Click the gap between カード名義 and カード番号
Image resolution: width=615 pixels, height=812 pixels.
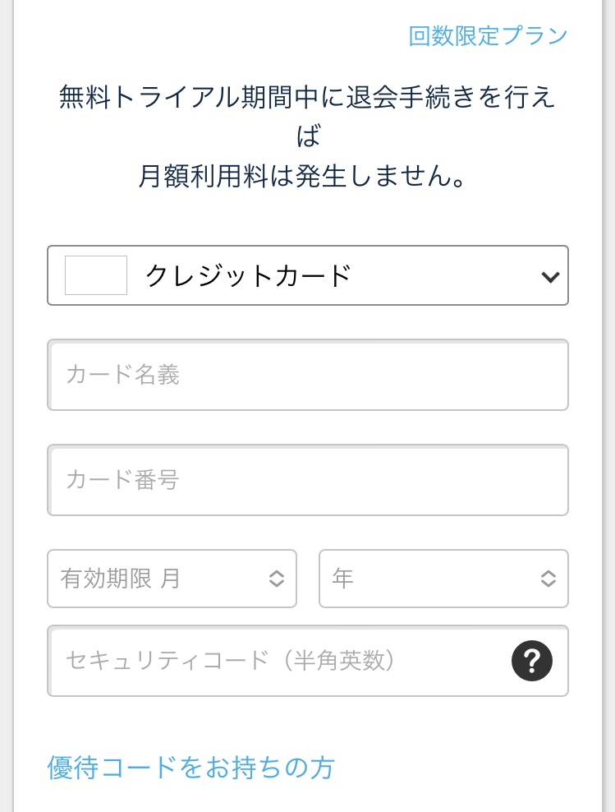(x=308, y=427)
